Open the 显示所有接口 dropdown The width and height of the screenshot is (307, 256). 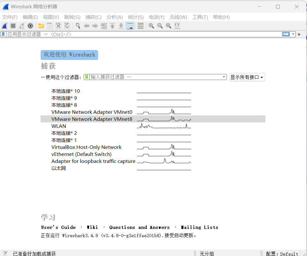coord(247,77)
